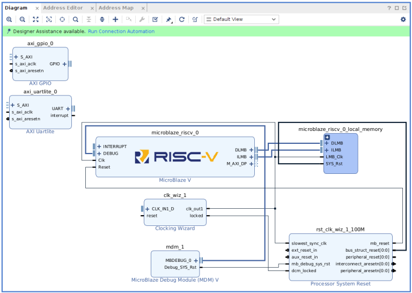Click the Zoom Out magnifier icon

click(23, 19)
